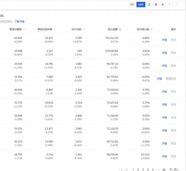Click 关注 for row with 71,336.45
Viewport: 186px width, 171px height.
click(173, 118)
